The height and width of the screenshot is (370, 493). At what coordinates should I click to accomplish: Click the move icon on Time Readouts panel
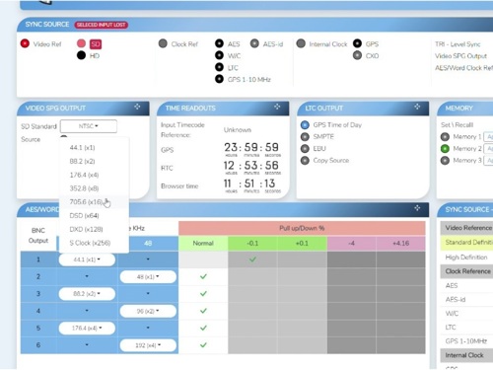(277, 107)
